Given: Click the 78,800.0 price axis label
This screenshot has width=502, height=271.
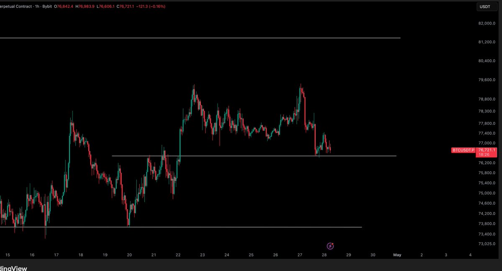Looking at the screenshot, I should click(x=487, y=99).
